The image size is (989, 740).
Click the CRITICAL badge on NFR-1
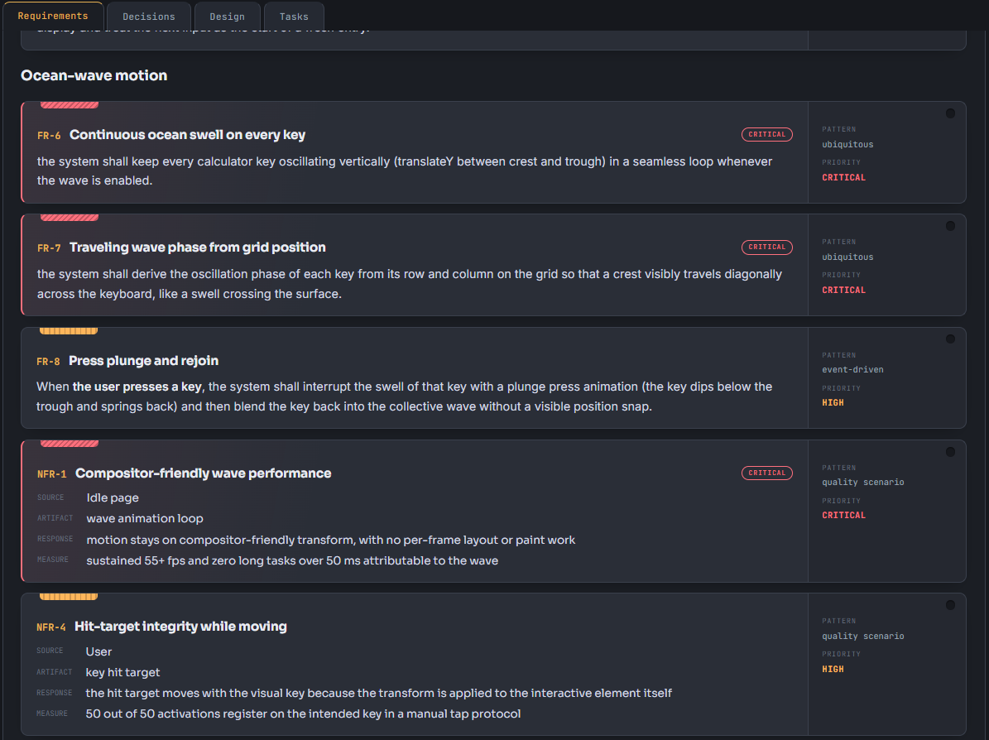click(767, 473)
